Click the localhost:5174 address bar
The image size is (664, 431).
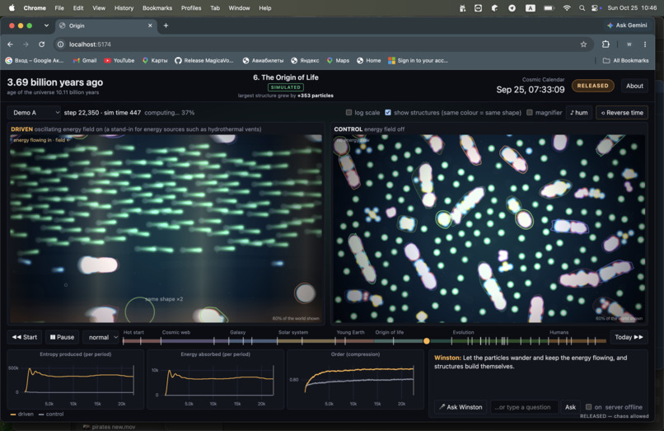[x=322, y=44]
